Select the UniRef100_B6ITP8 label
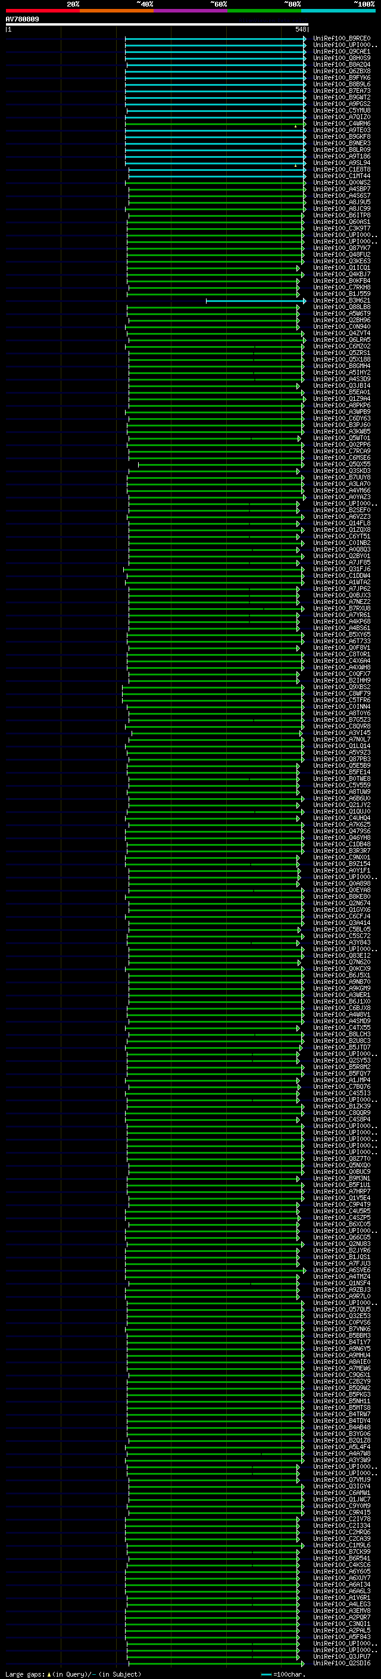Viewport: 381px width, 1679px height. click(341, 215)
